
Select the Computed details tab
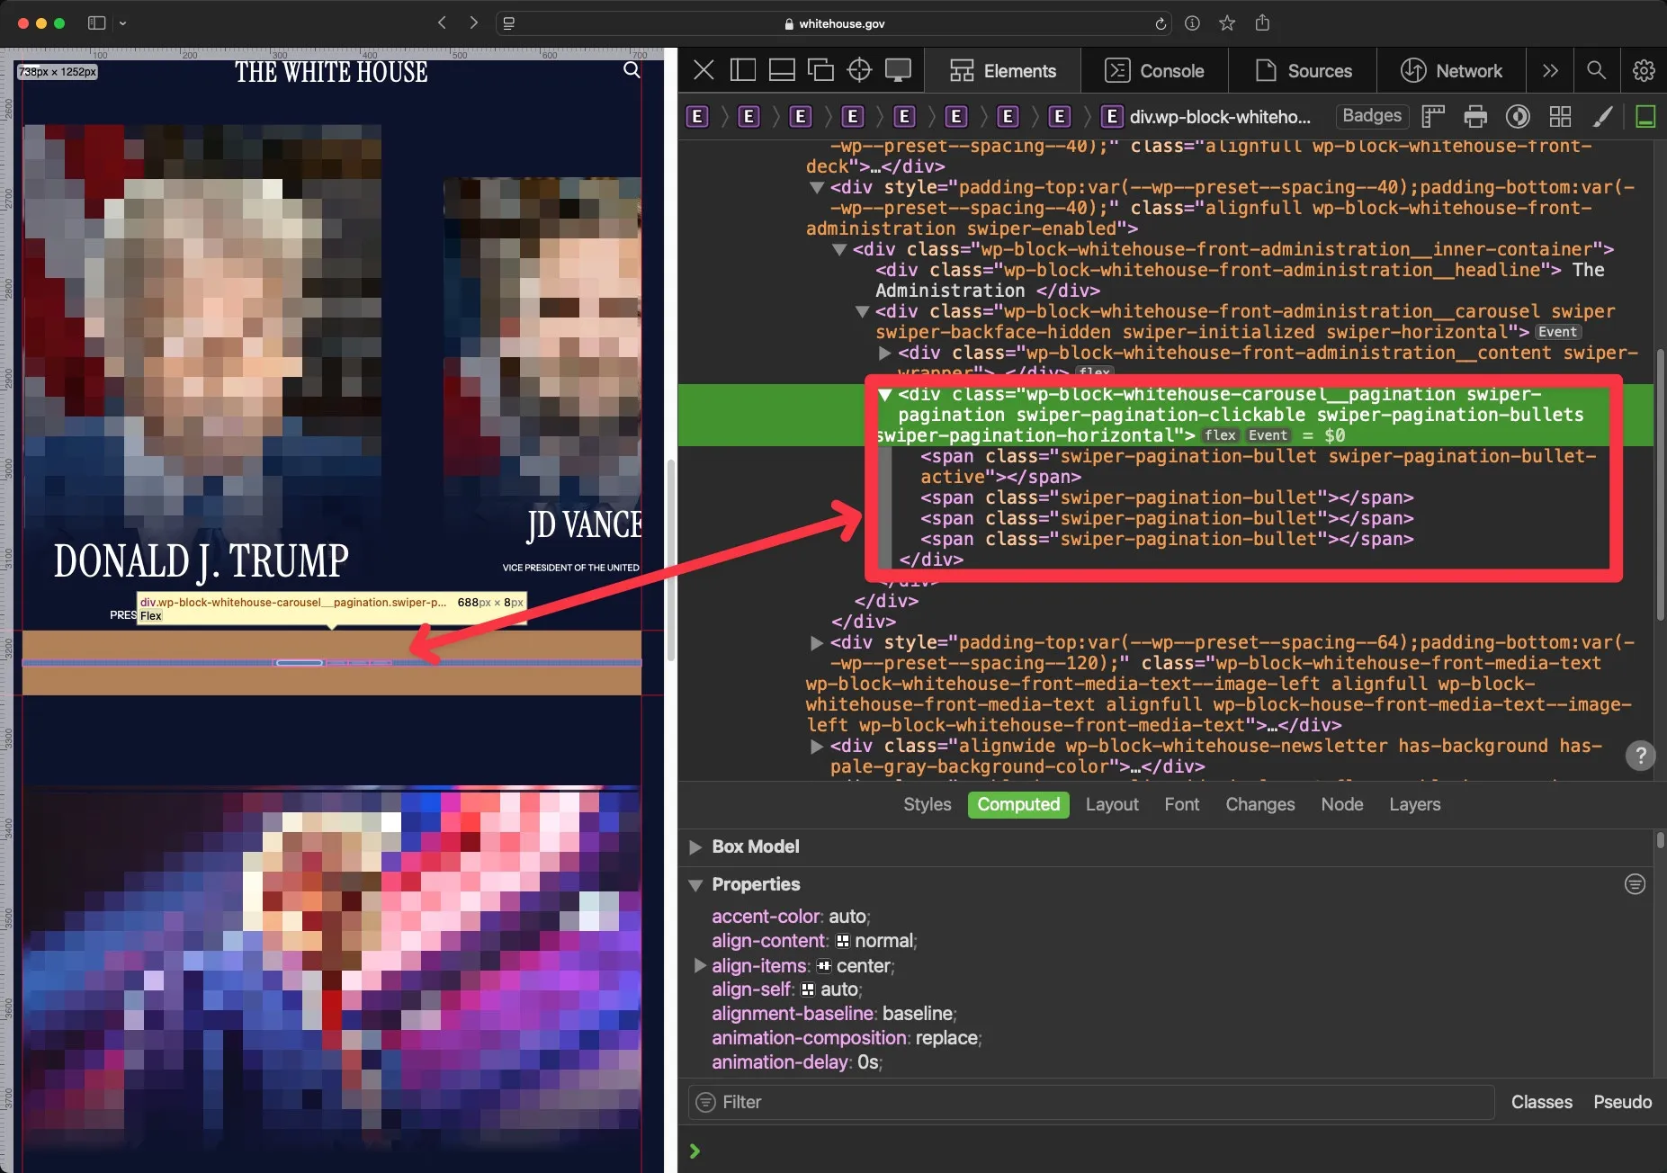1018,804
